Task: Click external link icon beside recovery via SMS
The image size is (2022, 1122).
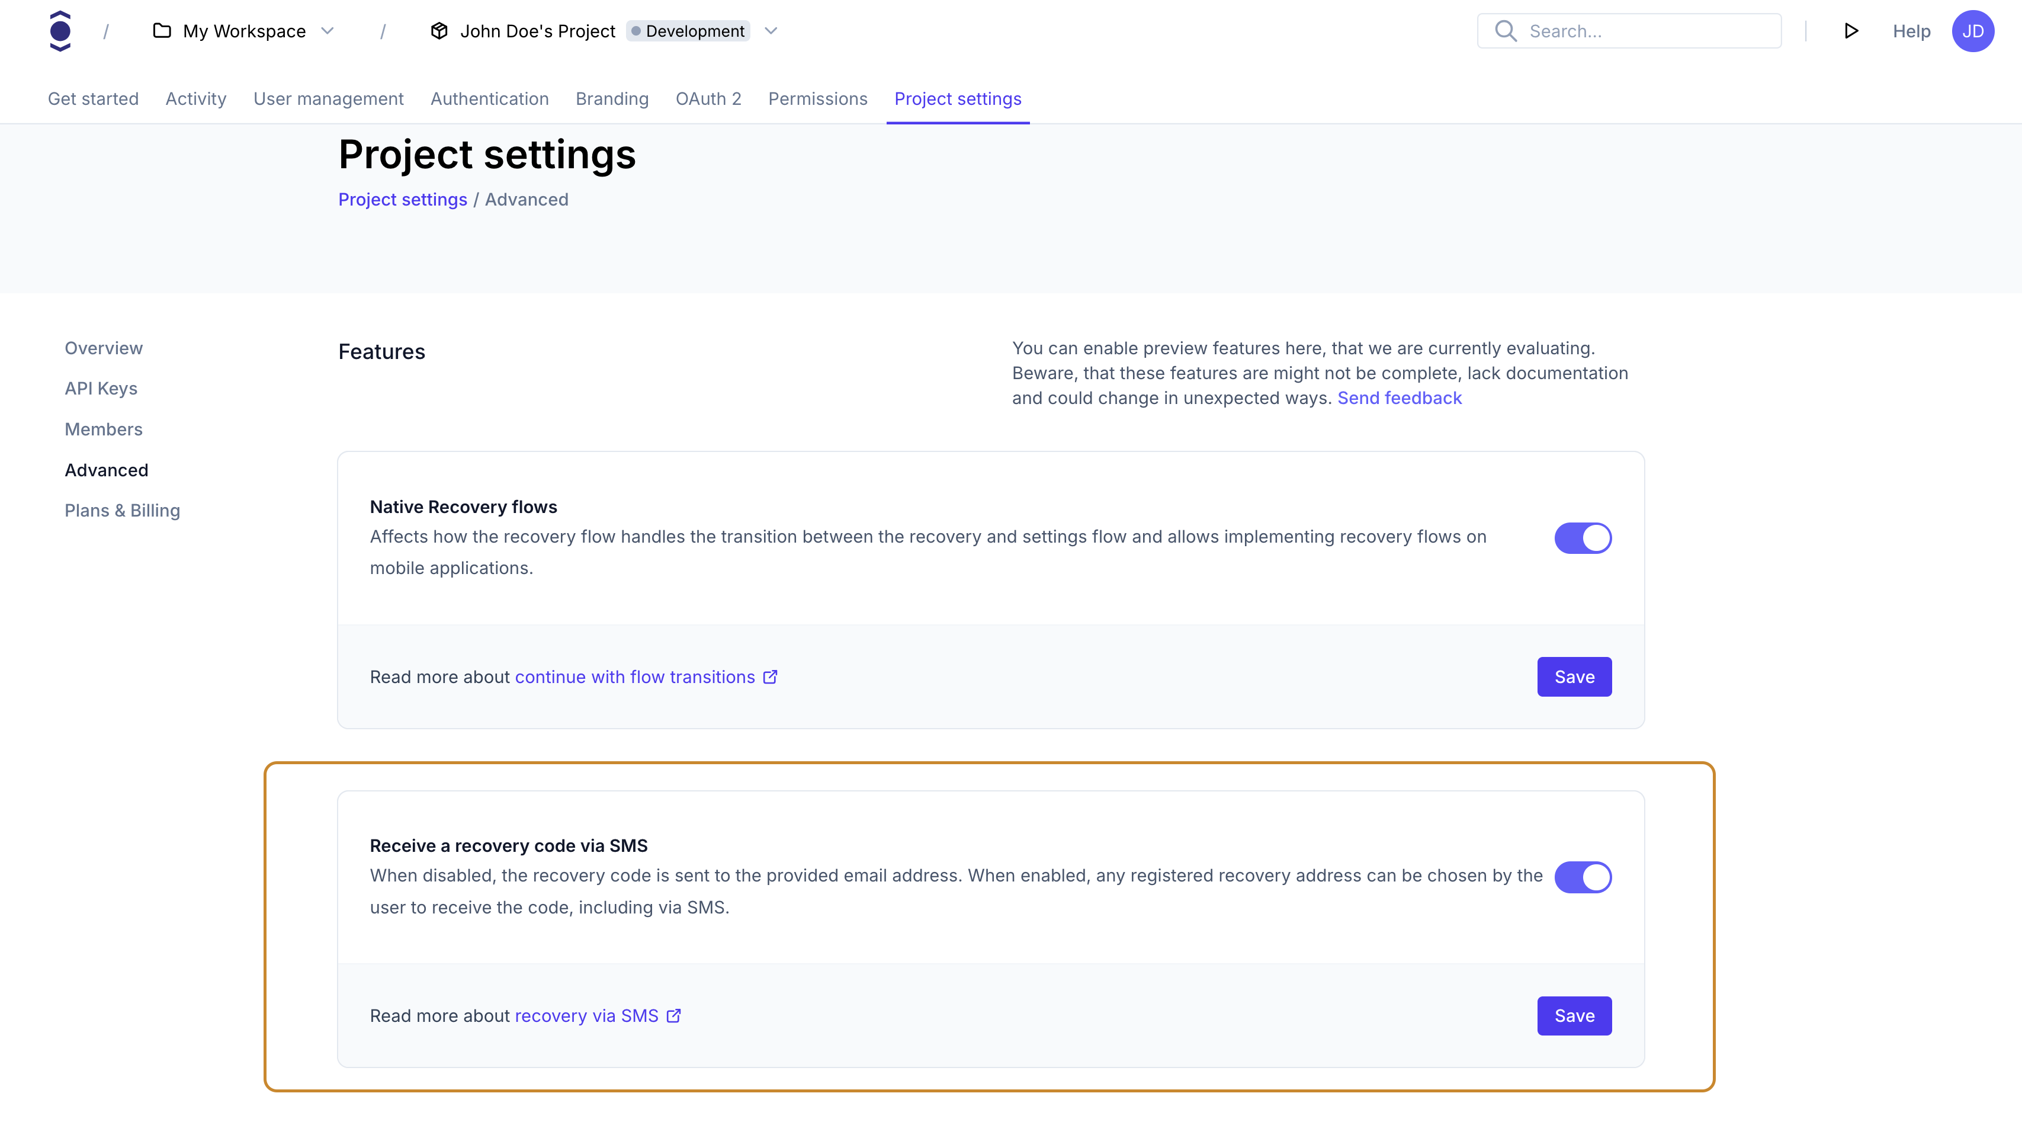Action: pos(673,1015)
